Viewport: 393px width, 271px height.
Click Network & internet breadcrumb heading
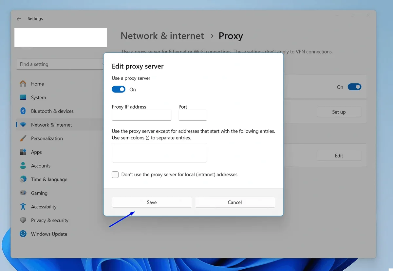pyautogui.click(x=162, y=36)
